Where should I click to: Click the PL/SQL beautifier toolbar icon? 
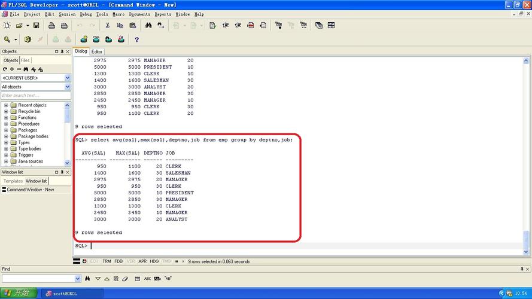click(x=212, y=26)
